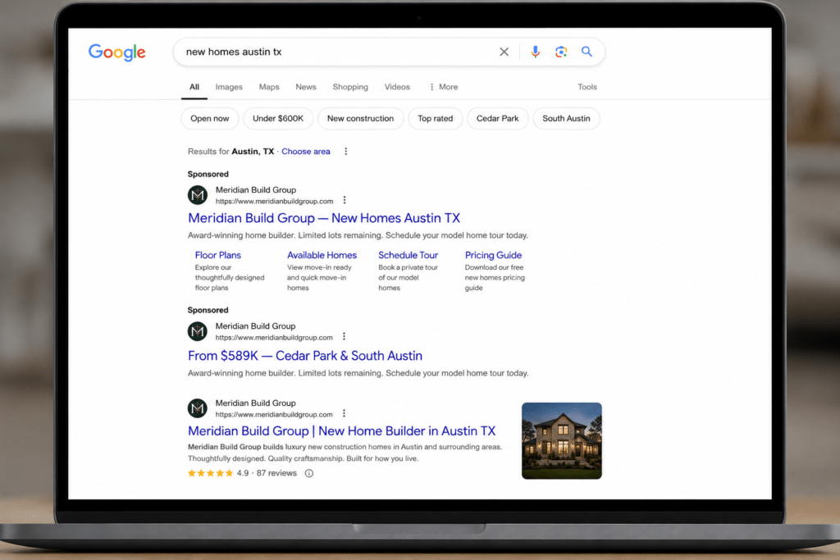Screen dimensions: 840x560
Task: Click 'Explore our thoughtfully designed floor plans' text
Action: coord(230,277)
